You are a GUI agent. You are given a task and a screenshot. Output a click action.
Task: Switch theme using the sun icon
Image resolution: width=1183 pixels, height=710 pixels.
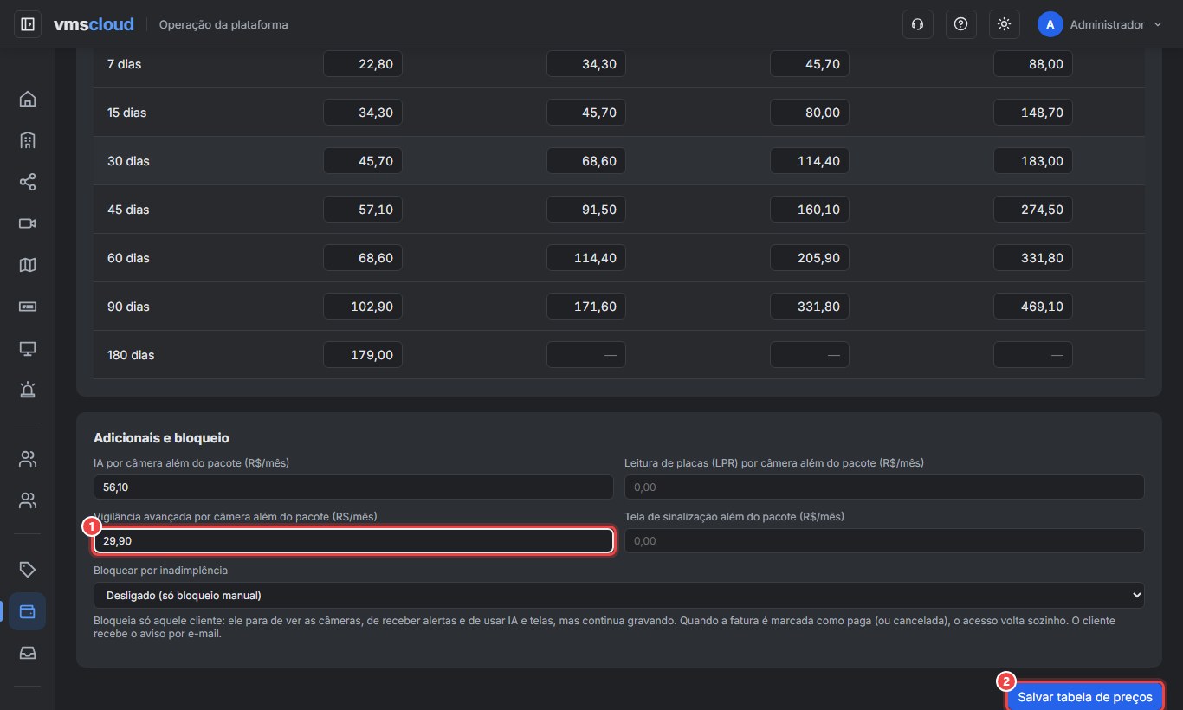tap(1004, 24)
